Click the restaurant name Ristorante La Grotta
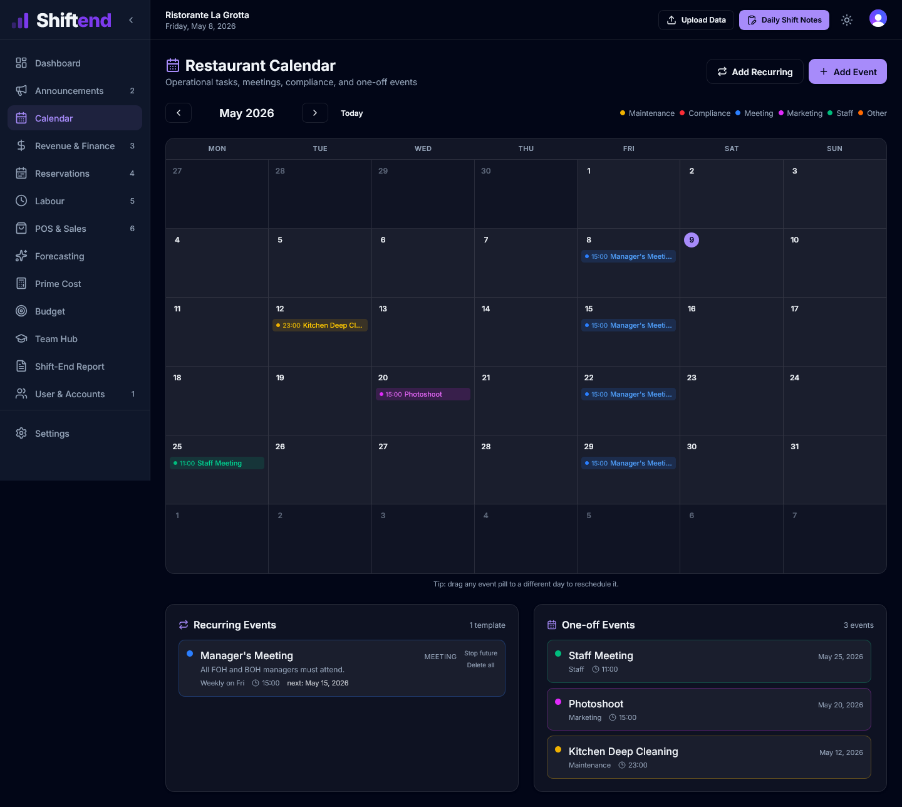This screenshot has width=902, height=807. coord(207,15)
